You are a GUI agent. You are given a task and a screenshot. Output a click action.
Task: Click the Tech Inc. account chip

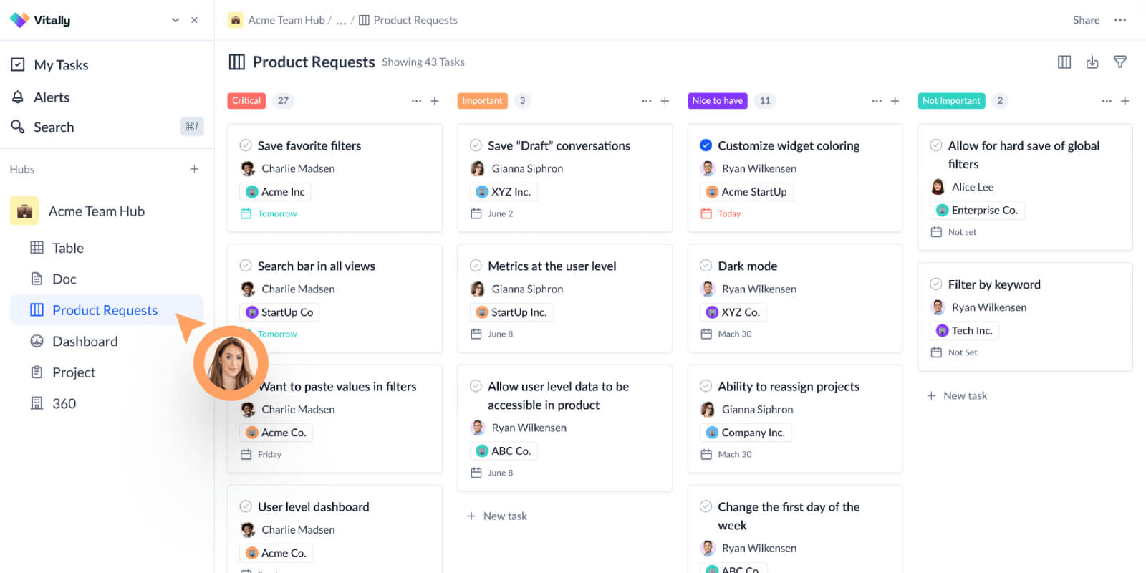[965, 331]
